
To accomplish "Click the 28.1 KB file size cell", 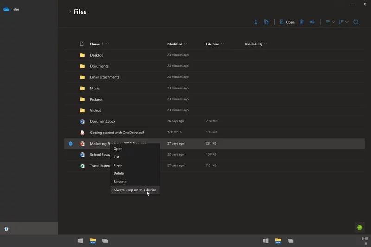I will point(211,143).
